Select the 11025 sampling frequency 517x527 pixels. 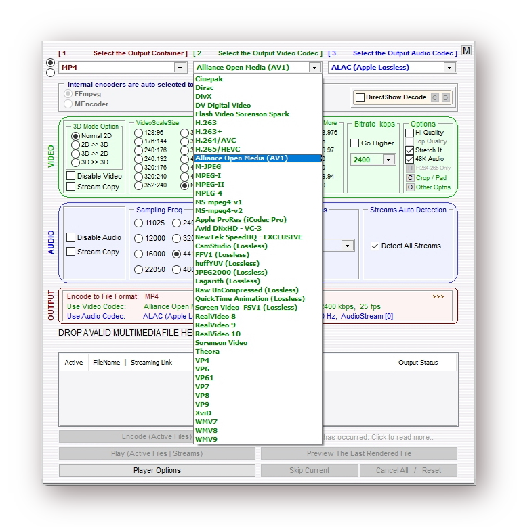click(138, 223)
